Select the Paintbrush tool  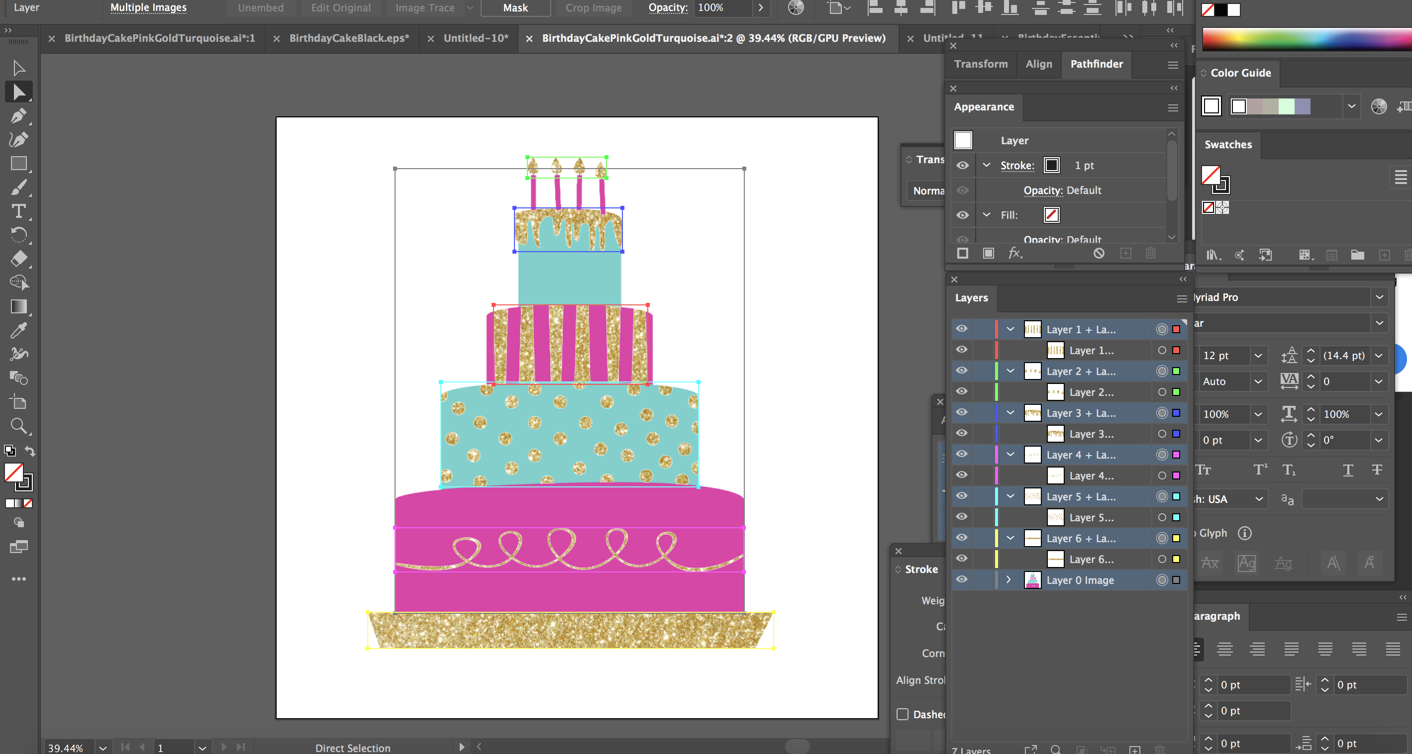tap(18, 188)
